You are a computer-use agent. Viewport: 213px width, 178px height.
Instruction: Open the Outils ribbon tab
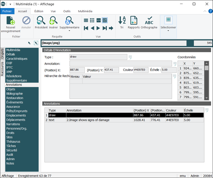[x=67, y=11]
